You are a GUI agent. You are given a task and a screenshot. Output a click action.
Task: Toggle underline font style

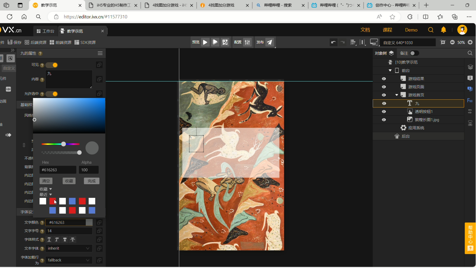point(49,239)
